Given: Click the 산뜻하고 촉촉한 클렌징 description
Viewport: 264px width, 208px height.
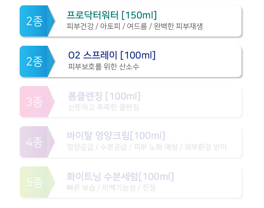Looking at the screenshot, I should pyautogui.click(x=103, y=107).
